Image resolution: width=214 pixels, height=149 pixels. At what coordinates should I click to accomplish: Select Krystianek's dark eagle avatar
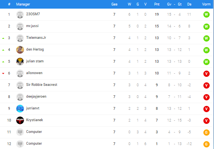(20, 120)
